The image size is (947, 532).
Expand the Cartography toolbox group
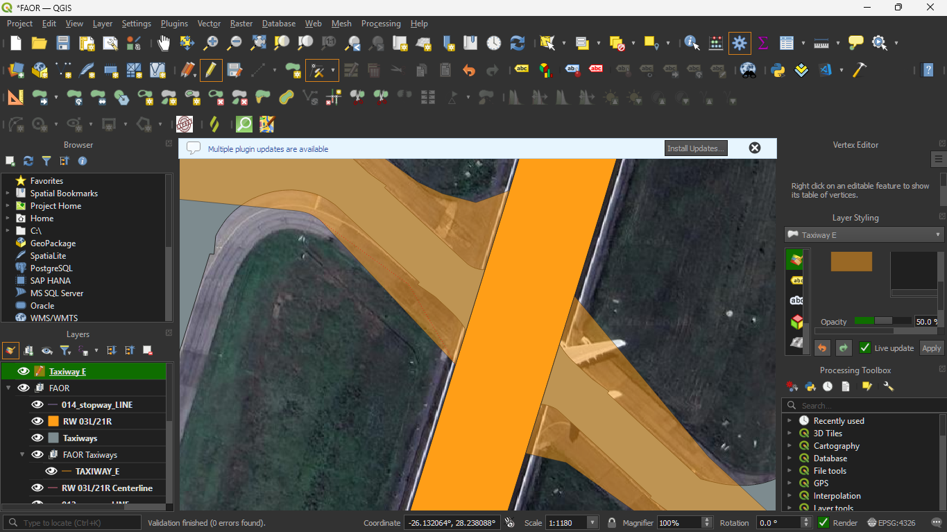click(x=789, y=446)
